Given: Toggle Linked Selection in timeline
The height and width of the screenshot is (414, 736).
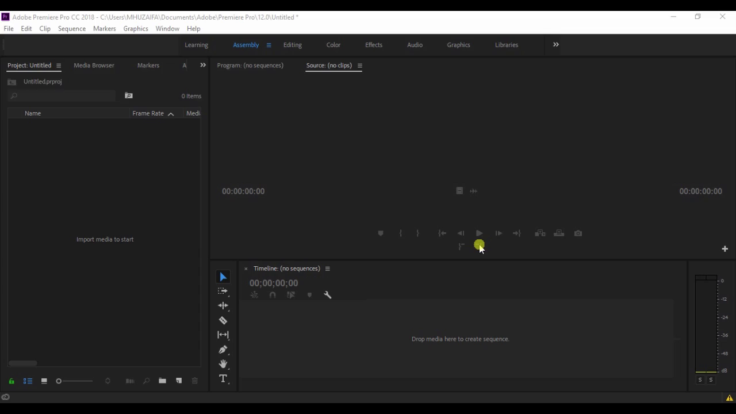Looking at the screenshot, I should (x=291, y=295).
